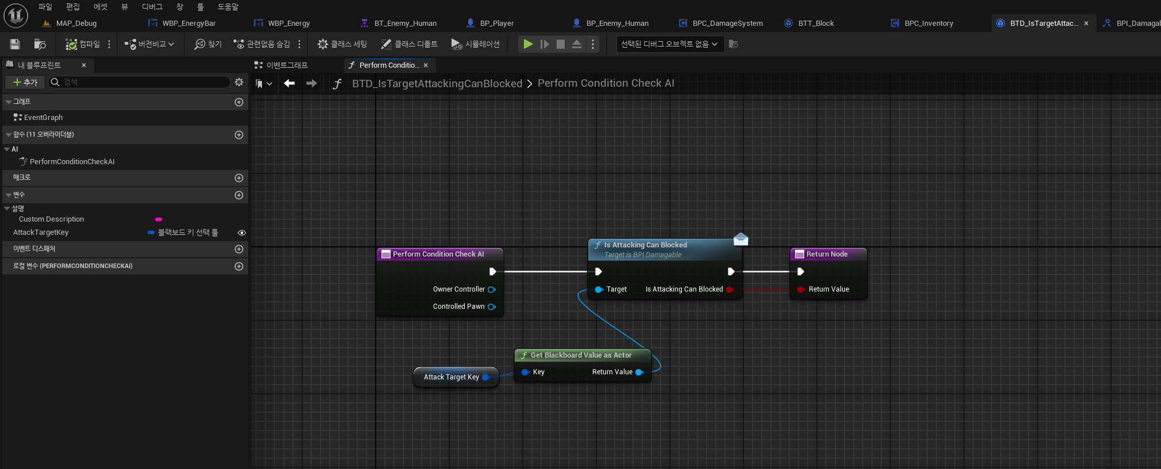Browse to asset in Content Browser
1161x469 pixels.
40,44
